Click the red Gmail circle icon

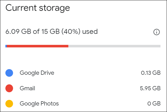9,88
